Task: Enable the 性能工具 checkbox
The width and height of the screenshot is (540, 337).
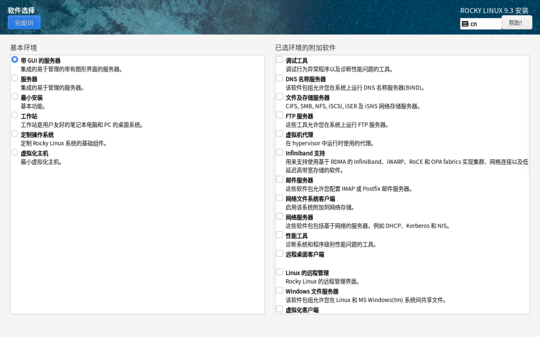Action: click(279, 235)
